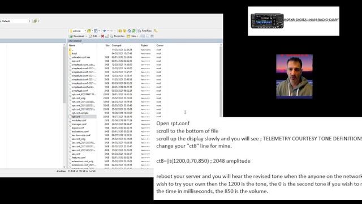Click the ham radio transceiver image
362x204 pixels.
click(268, 21)
